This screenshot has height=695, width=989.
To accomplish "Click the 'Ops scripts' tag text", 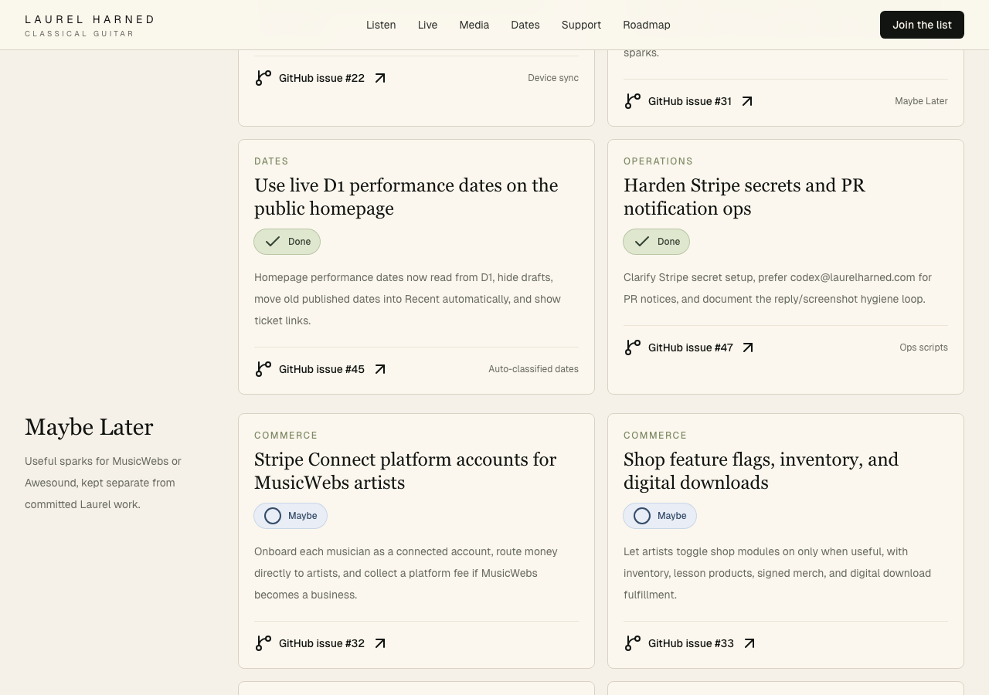I will (x=923, y=347).
